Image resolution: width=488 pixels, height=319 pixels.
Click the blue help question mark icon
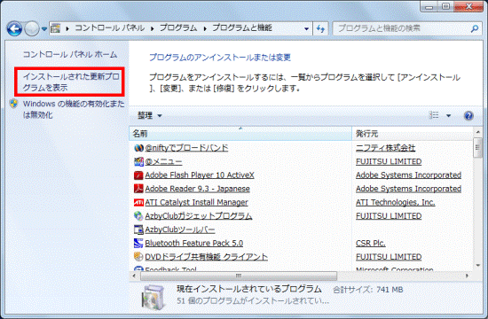pyautogui.click(x=468, y=116)
